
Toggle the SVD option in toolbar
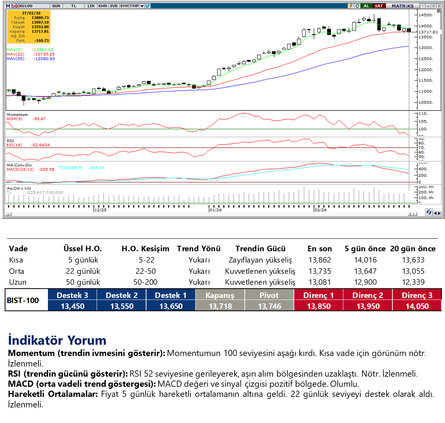tap(113, 6)
